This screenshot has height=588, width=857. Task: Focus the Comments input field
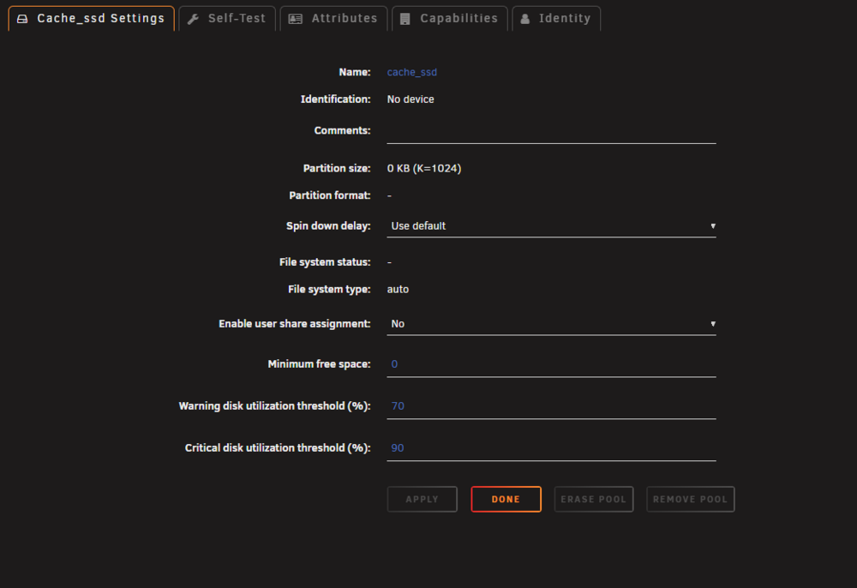(551, 132)
